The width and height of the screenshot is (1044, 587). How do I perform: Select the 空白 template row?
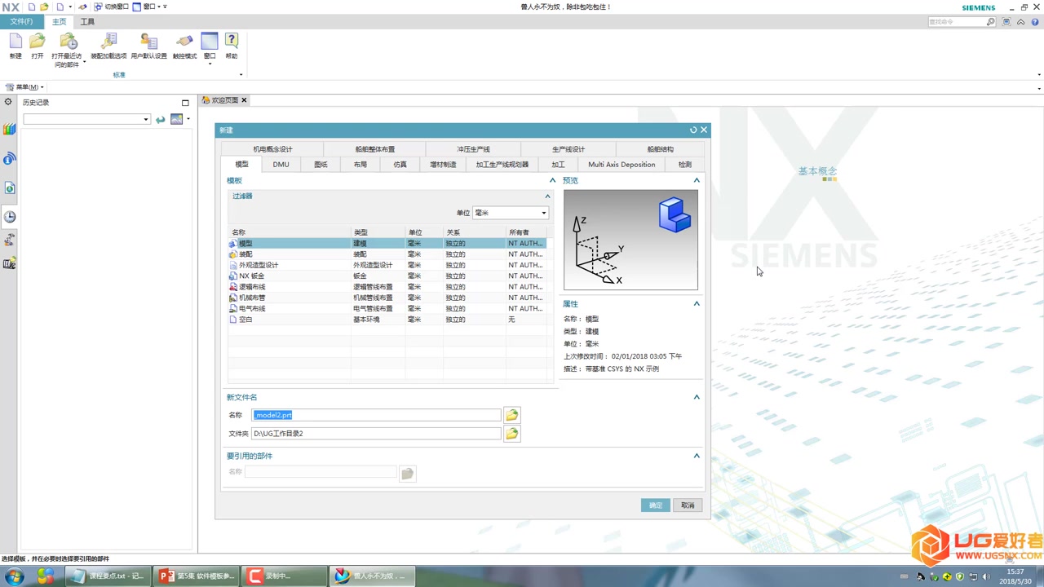(x=387, y=320)
